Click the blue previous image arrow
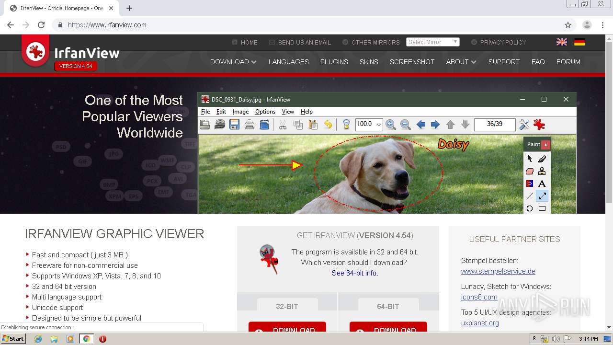The width and height of the screenshot is (613, 345). (x=421, y=125)
